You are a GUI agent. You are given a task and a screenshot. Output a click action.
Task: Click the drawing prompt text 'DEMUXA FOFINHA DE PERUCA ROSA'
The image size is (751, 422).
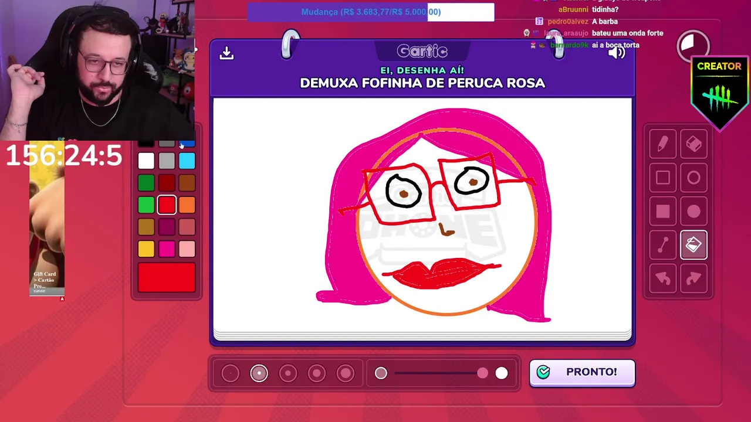point(422,83)
